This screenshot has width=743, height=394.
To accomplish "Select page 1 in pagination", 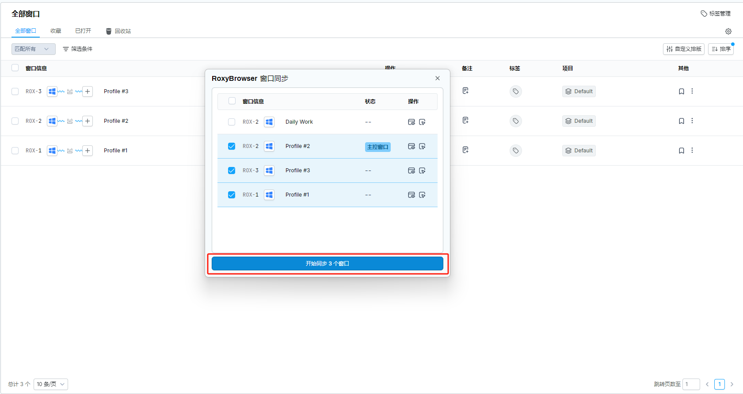I will pos(720,384).
